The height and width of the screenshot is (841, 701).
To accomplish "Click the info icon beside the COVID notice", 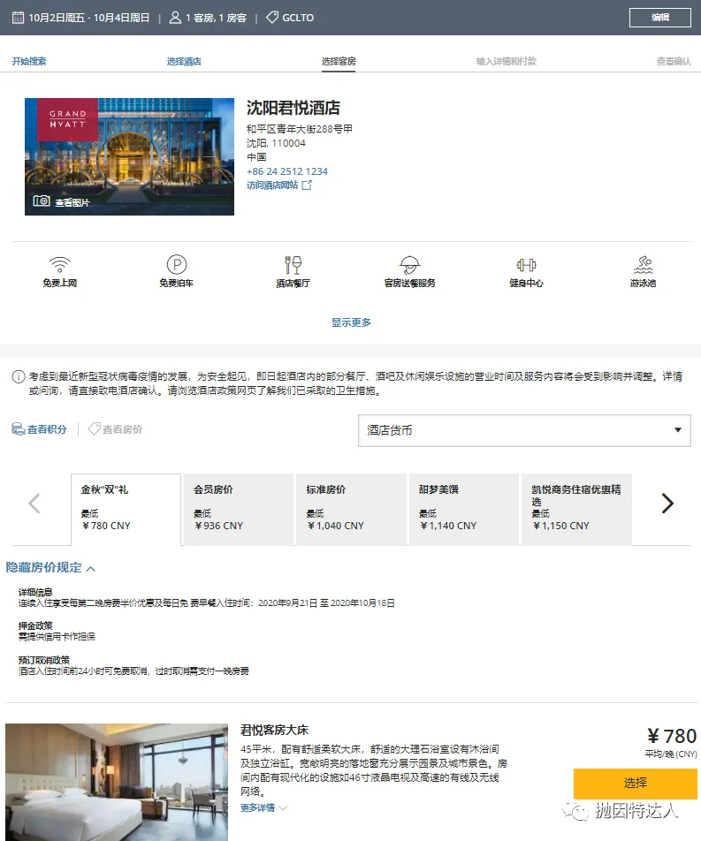I will [19, 376].
